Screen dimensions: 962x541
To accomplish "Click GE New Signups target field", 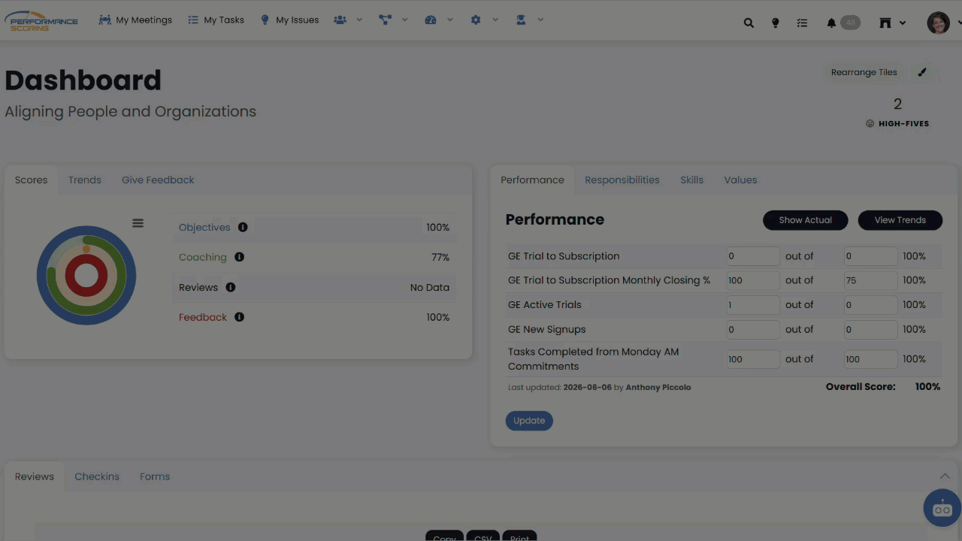I will 870,329.
